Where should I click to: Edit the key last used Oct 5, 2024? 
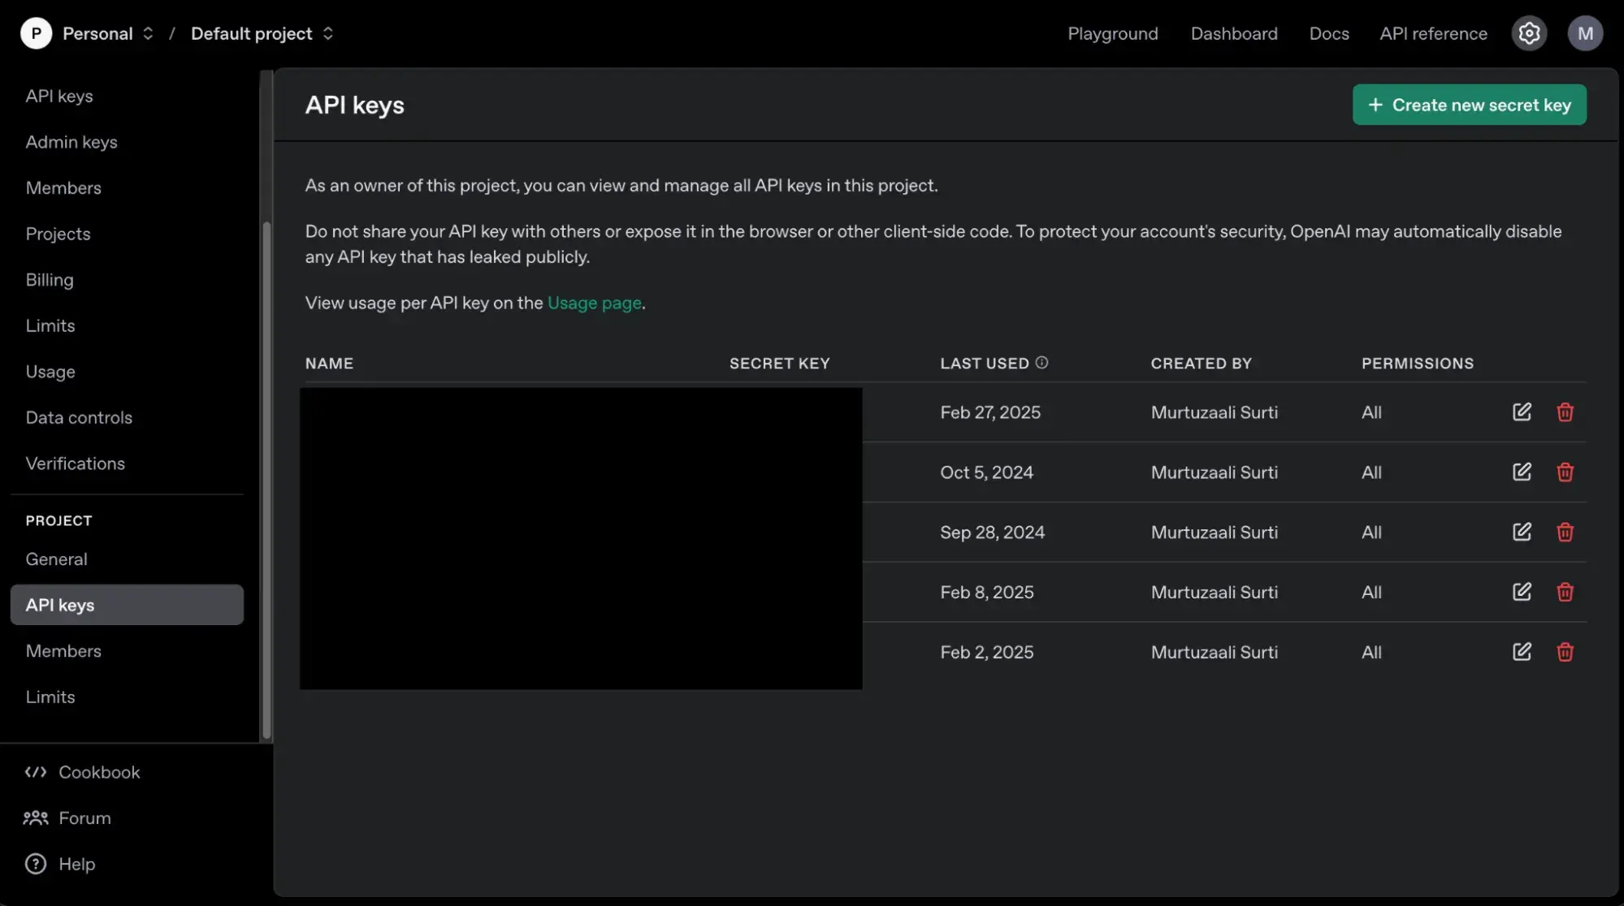[x=1522, y=472]
